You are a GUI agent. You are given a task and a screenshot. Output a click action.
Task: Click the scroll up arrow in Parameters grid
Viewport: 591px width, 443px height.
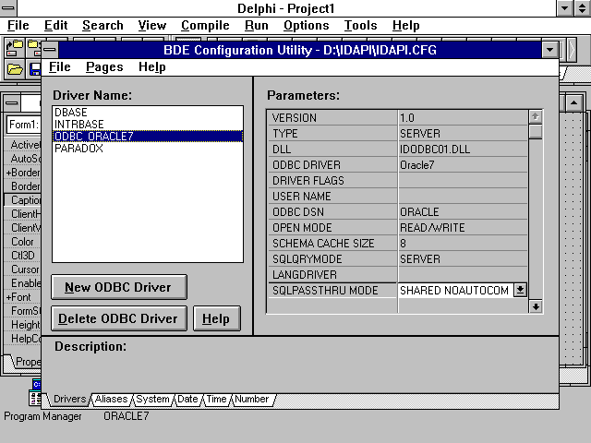pyautogui.click(x=535, y=116)
